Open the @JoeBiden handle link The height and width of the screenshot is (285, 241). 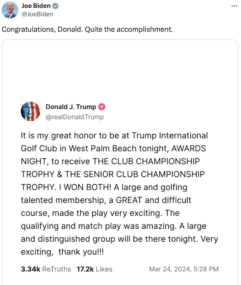(37, 14)
